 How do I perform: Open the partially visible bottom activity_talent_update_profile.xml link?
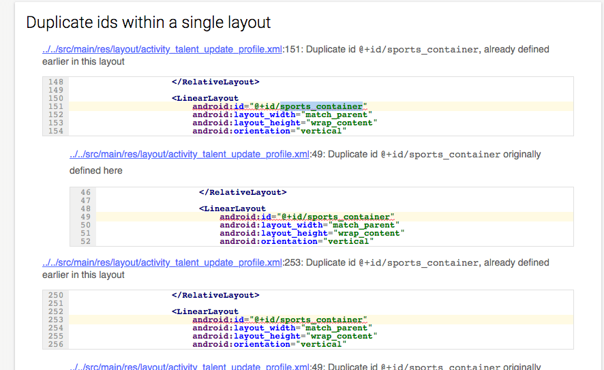[x=189, y=366]
